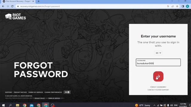Open the Forgot Username link
The image size is (191, 107).
(158, 87)
